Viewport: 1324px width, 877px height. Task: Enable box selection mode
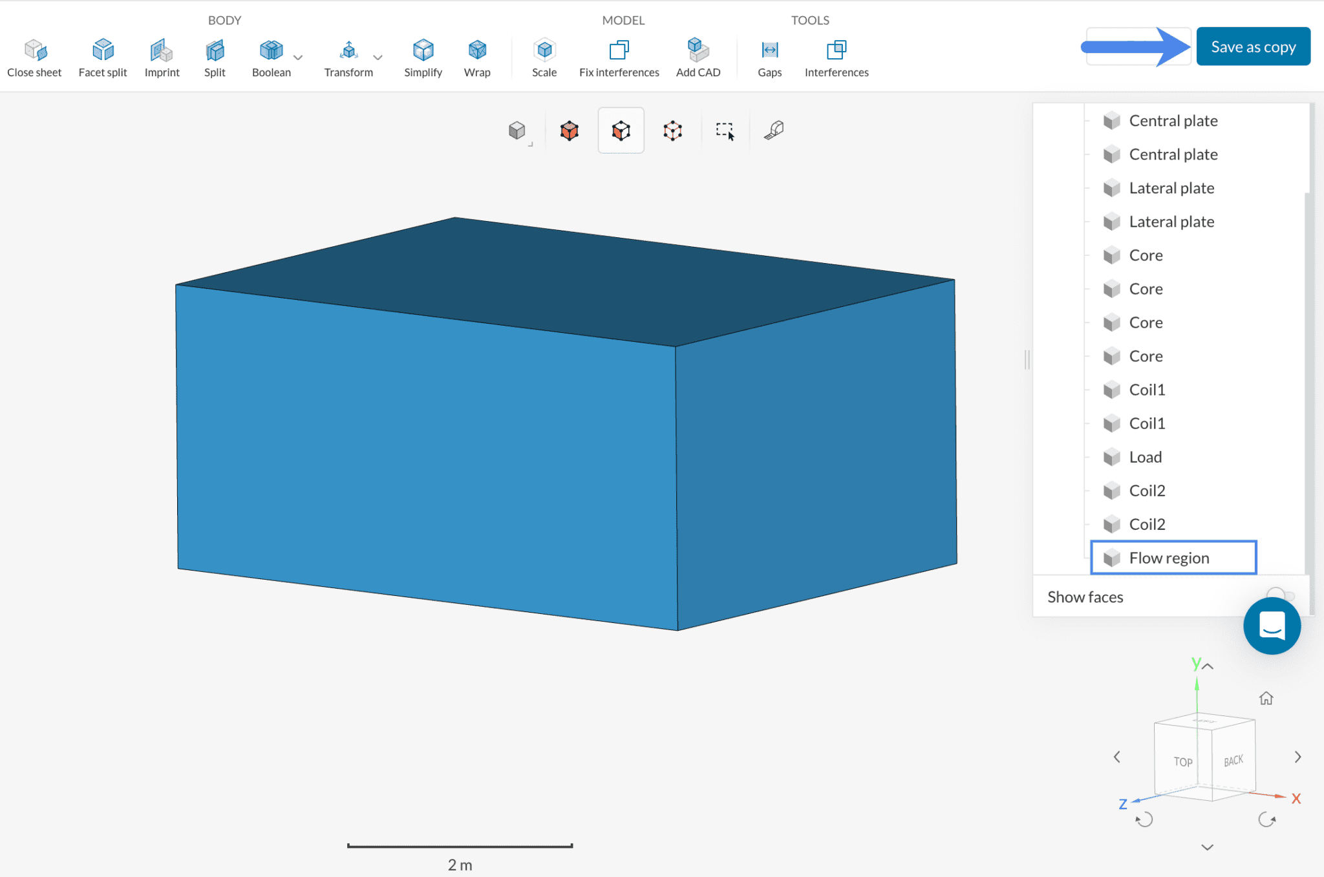coord(724,130)
